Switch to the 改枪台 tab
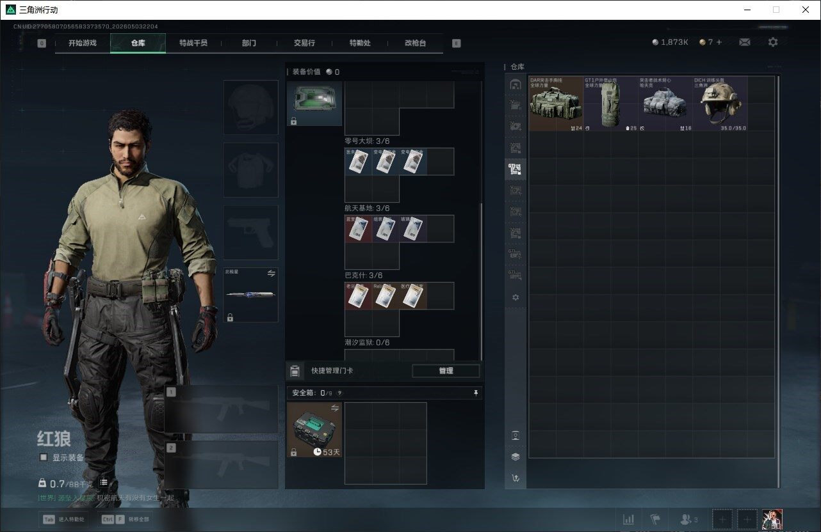The width and height of the screenshot is (821, 532). click(x=415, y=43)
